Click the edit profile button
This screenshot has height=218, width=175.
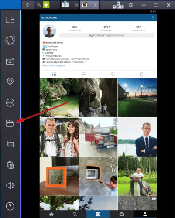(x=106, y=35)
